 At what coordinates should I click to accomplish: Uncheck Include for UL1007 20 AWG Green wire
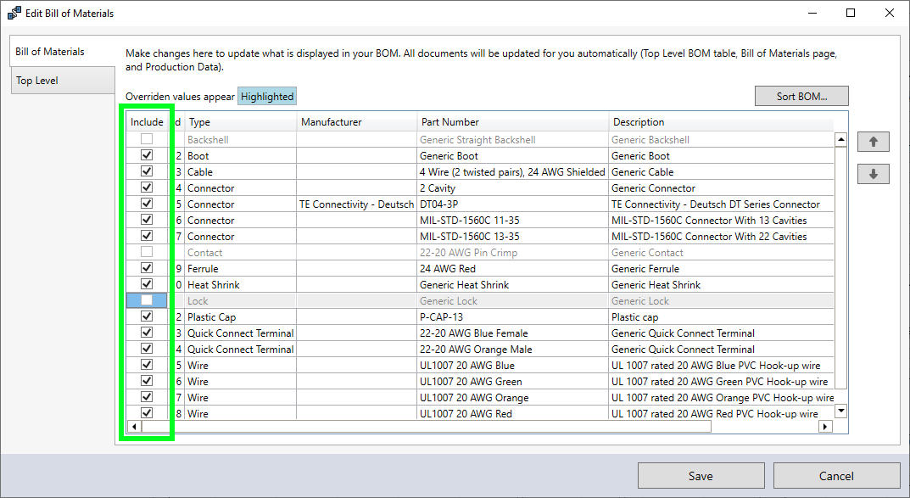click(x=147, y=381)
